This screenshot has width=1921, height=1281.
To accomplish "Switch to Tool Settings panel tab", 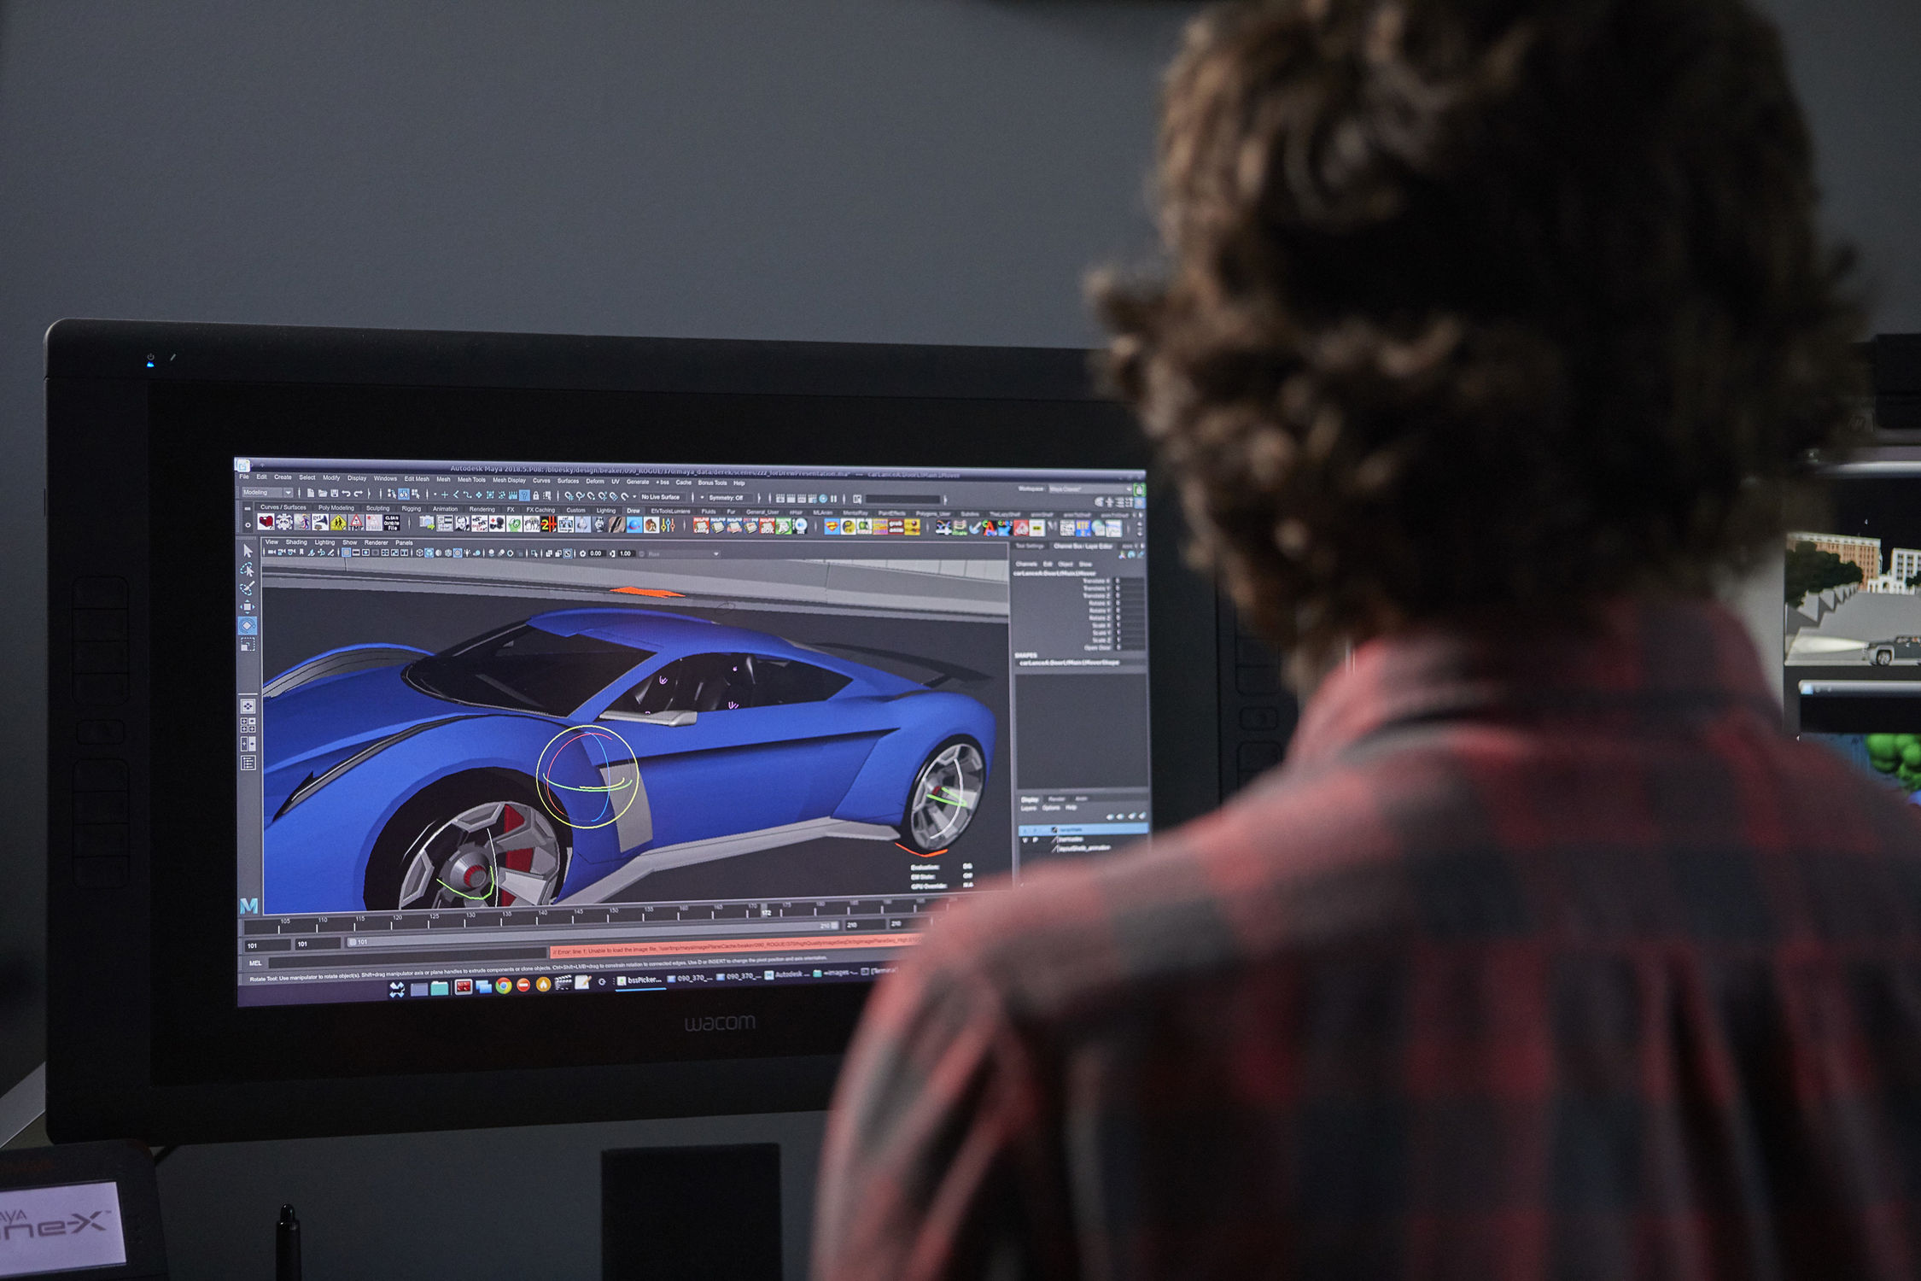I will tap(1030, 546).
